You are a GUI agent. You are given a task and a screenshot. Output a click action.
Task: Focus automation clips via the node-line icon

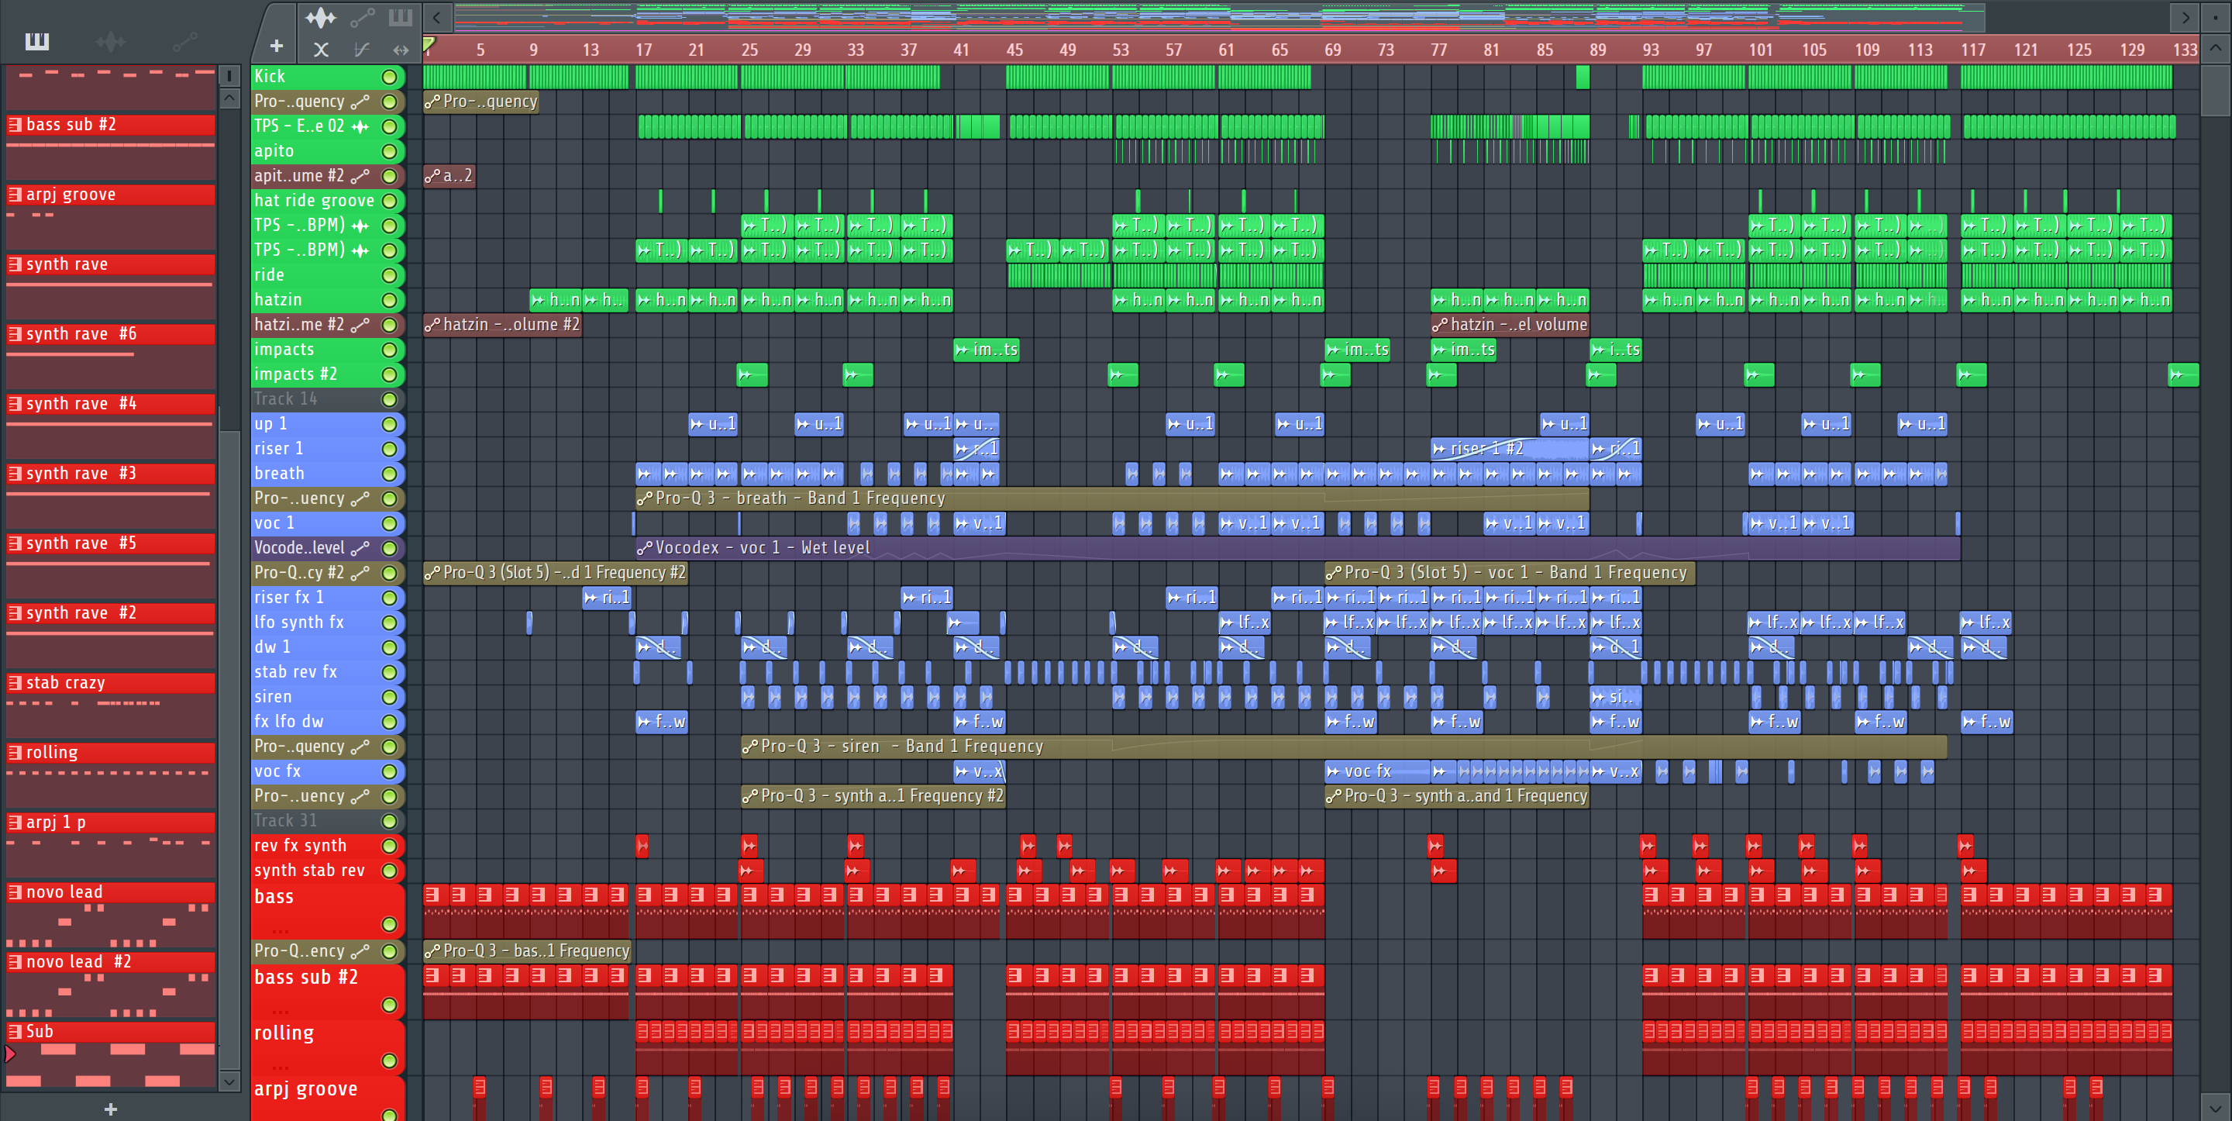click(362, 16)
